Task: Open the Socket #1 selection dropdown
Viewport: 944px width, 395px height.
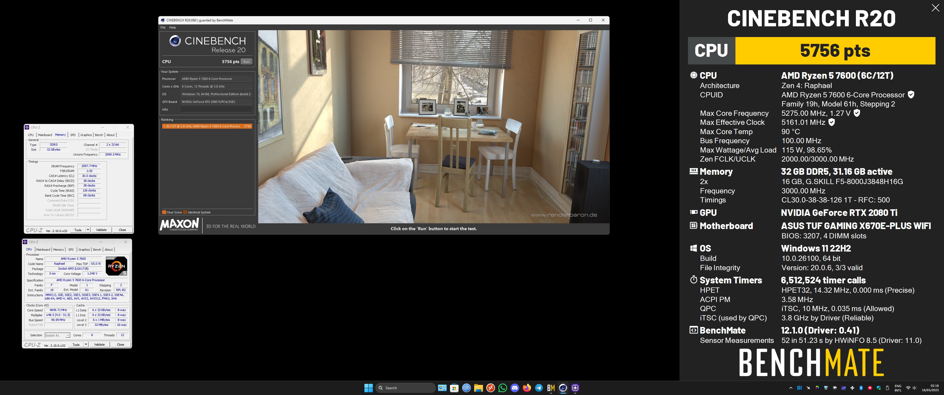Action: [58, 335]
